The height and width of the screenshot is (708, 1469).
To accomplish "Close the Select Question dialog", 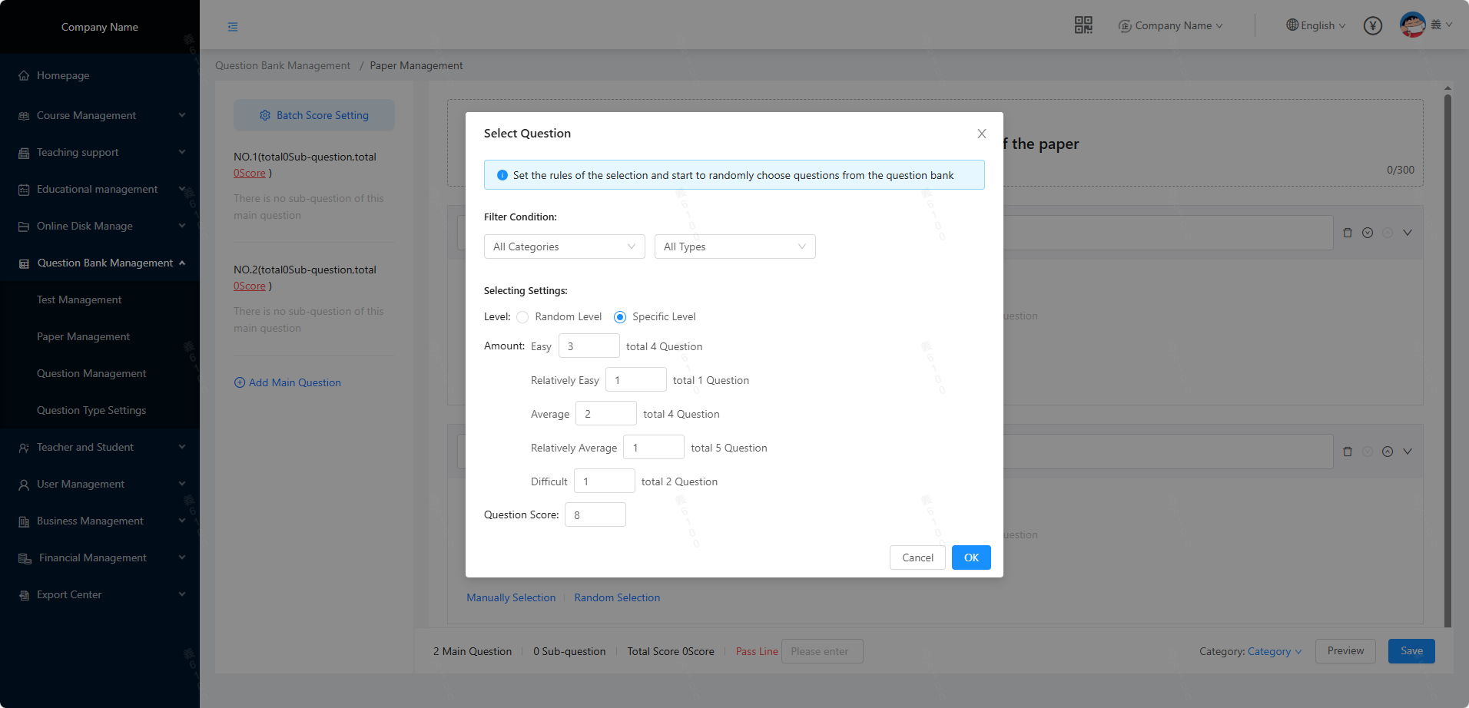I will point(981,134).
